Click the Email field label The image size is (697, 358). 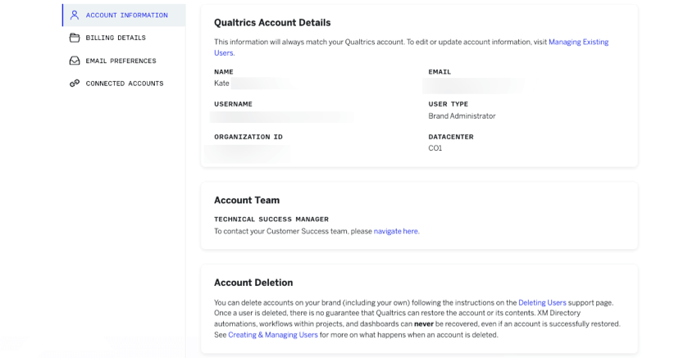(440, 71)
